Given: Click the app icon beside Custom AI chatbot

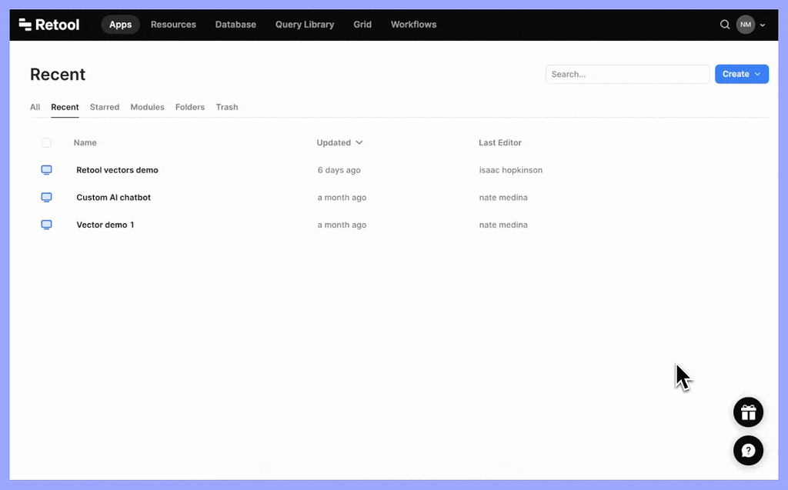Looking at the screenshot, I should [x=46, y=198].
